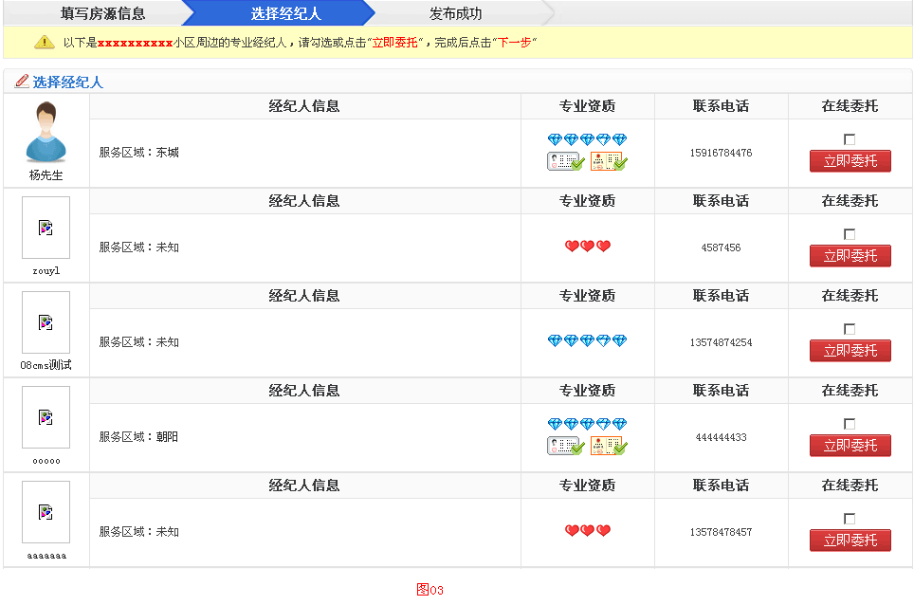Click phone number 15916784476 for 杨先生
Image resolution: width=914 pixels, height=605 pixels.
coord(721,153)
